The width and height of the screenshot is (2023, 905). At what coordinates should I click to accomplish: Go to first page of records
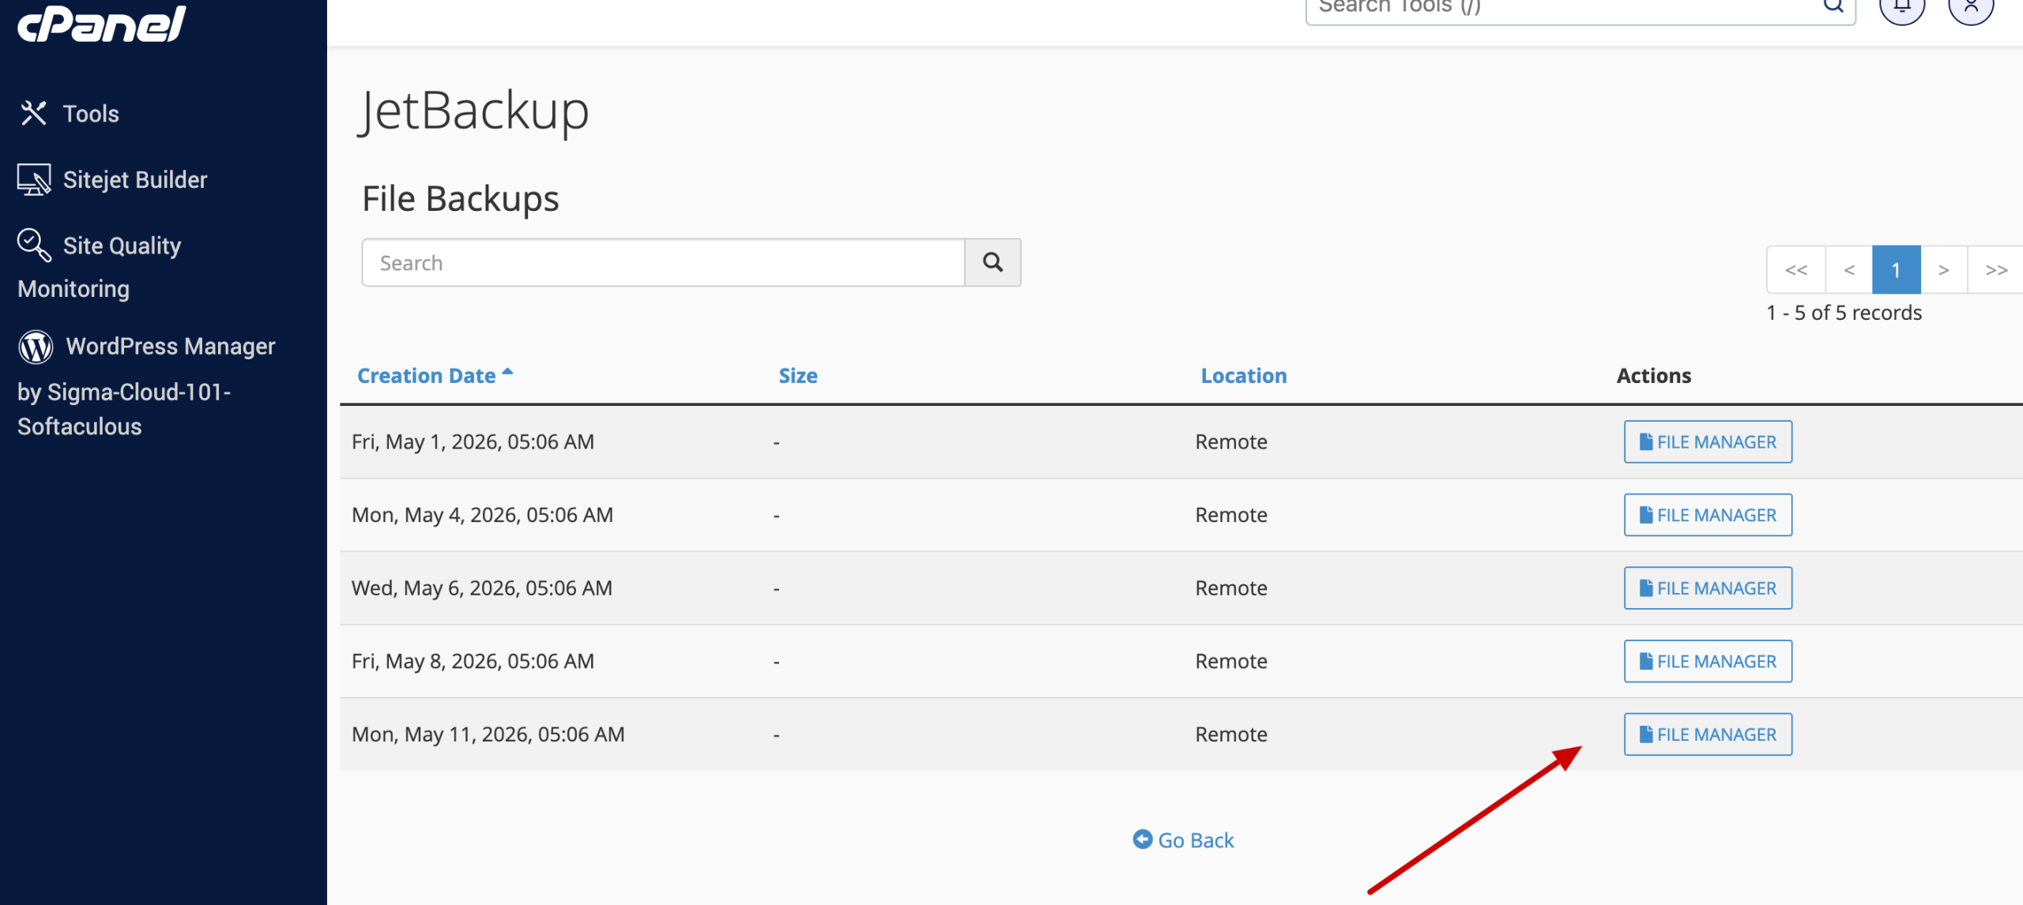pyautogui.click(x=1796, y=270)
